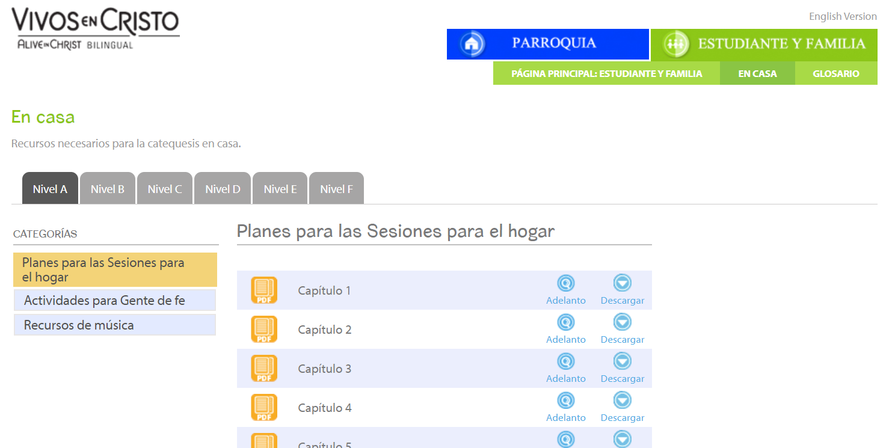Switch to the English Version link
This screenshot has height=448, width=895.
coord(843,16)
